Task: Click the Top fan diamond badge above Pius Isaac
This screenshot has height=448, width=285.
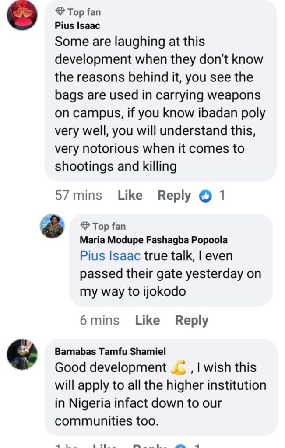Action: tap(60, 12)
